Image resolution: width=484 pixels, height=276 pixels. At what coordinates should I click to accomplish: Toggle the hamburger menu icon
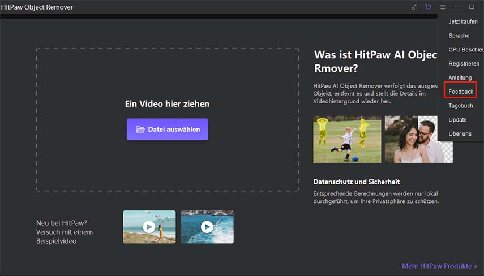click(x=443, y=7)
